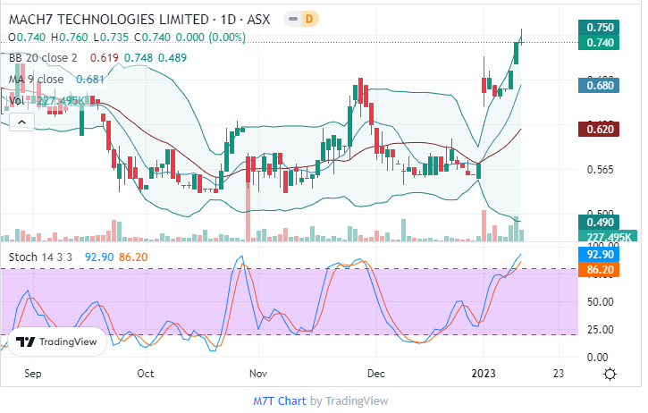Open chart settings via the gear icon

609,374
